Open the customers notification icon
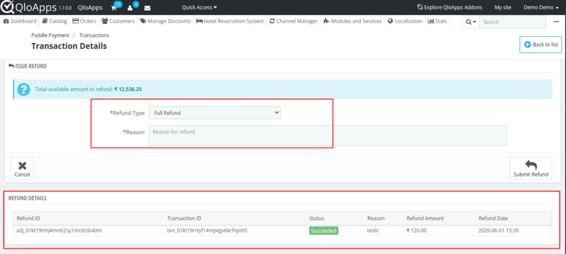The height and width of the screenshot is (254, 566). pos(130,8)
